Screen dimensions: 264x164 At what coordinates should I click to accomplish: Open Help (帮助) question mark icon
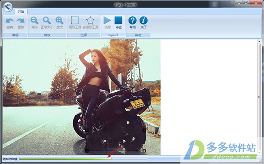coord(132,20)
